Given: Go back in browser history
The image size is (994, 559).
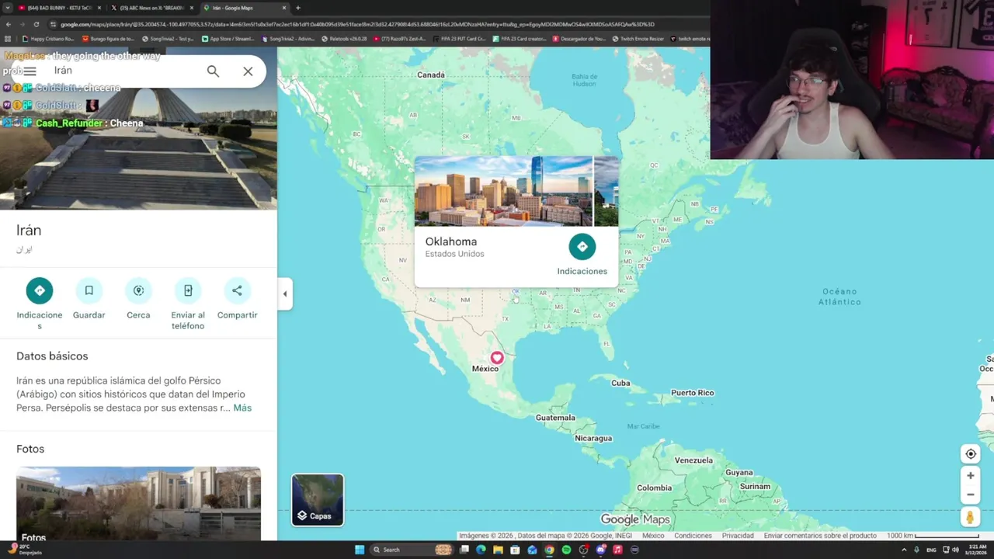Looking at the screenshot, I should click(9, 24).
